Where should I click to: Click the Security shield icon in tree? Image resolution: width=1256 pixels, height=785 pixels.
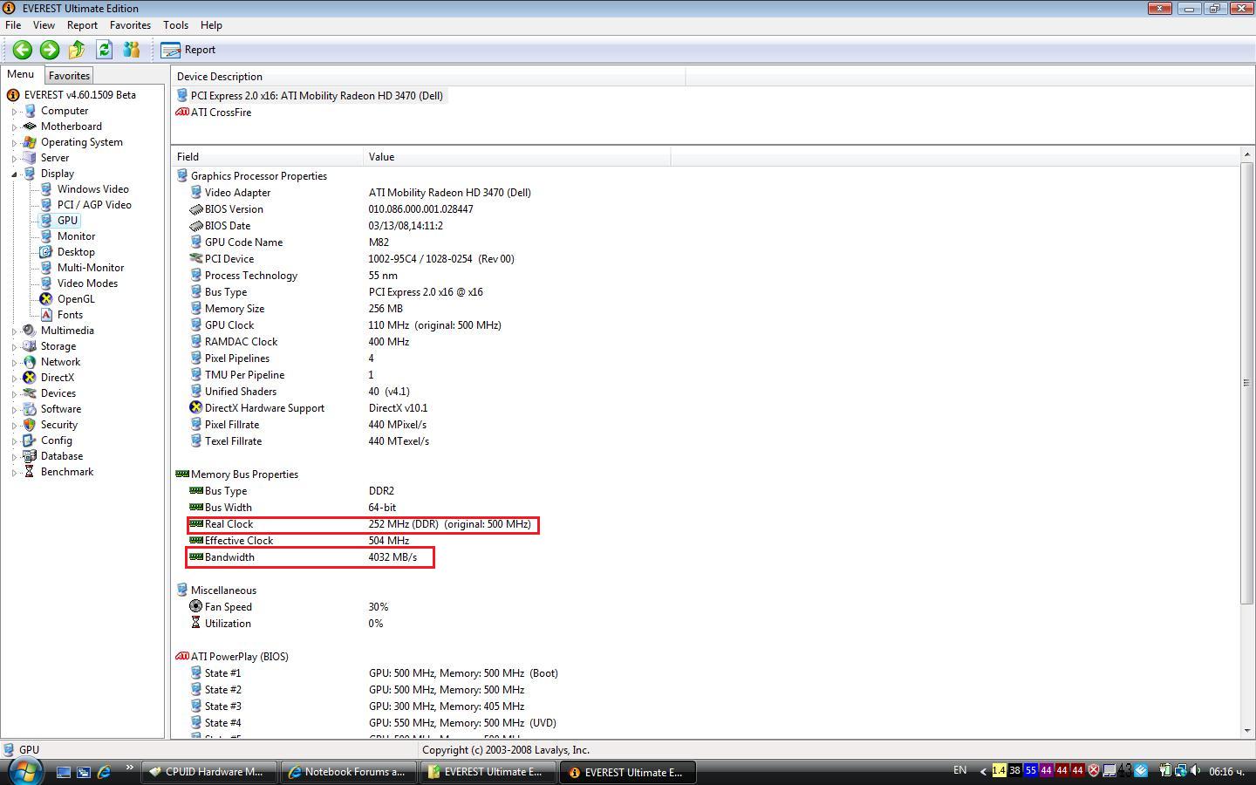click(x=30, y=425)
